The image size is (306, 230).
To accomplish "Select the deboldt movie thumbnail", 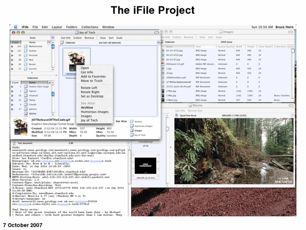I will click(146, 166).
